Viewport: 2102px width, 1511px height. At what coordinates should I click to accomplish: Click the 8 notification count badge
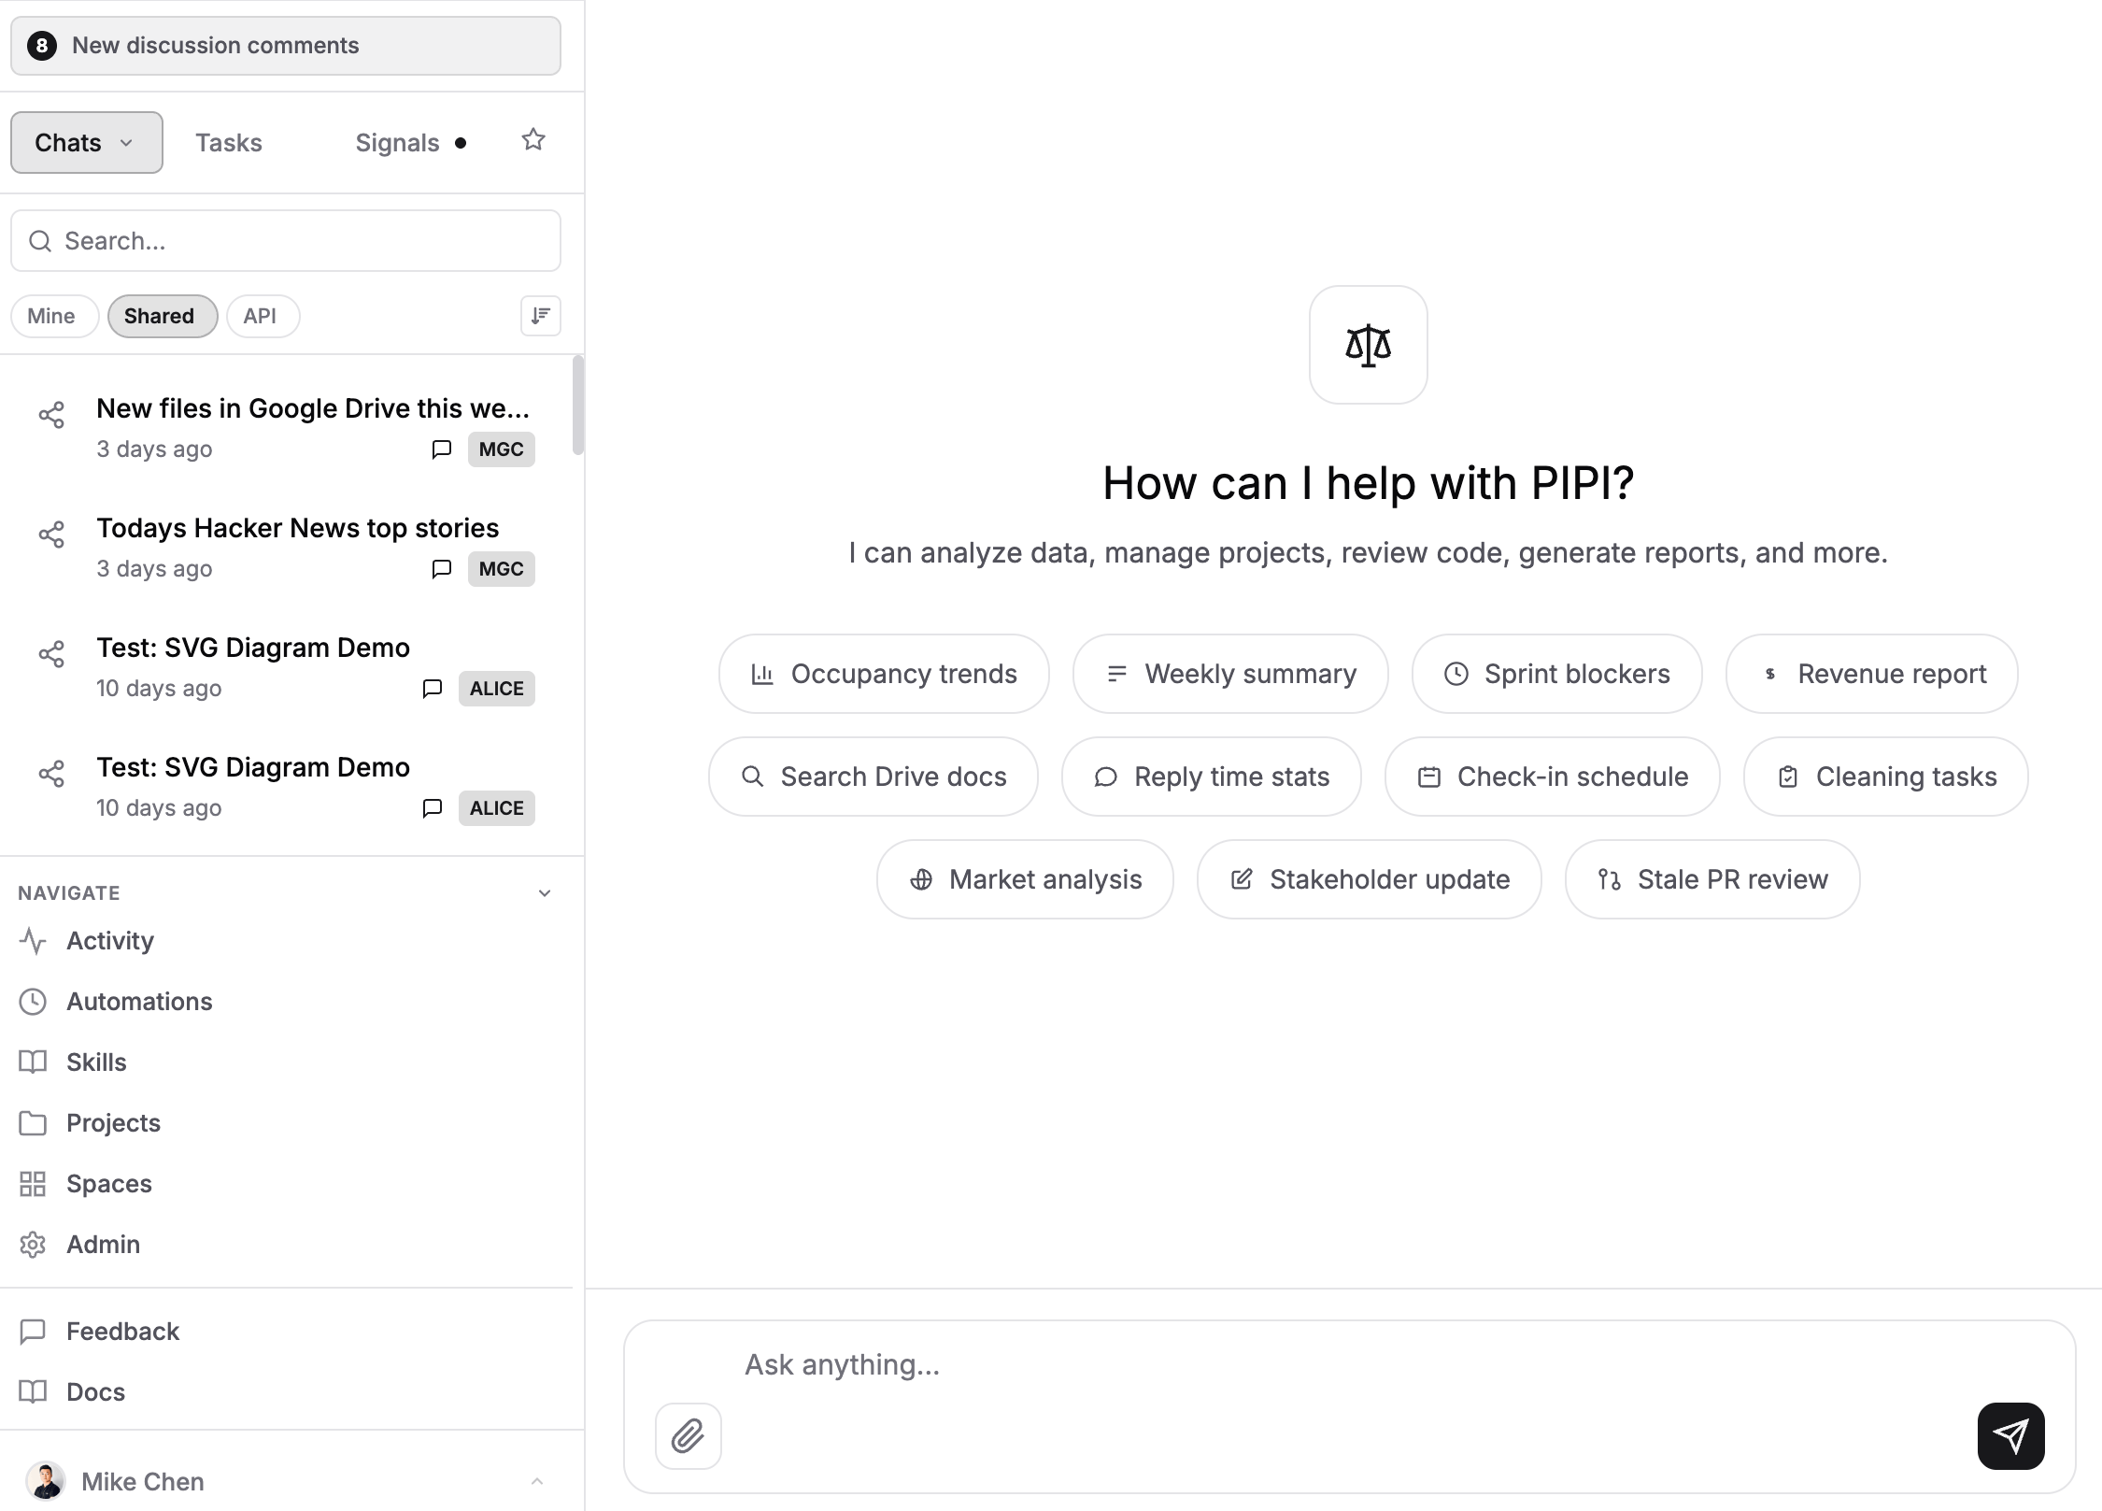(x=42, y=46)
